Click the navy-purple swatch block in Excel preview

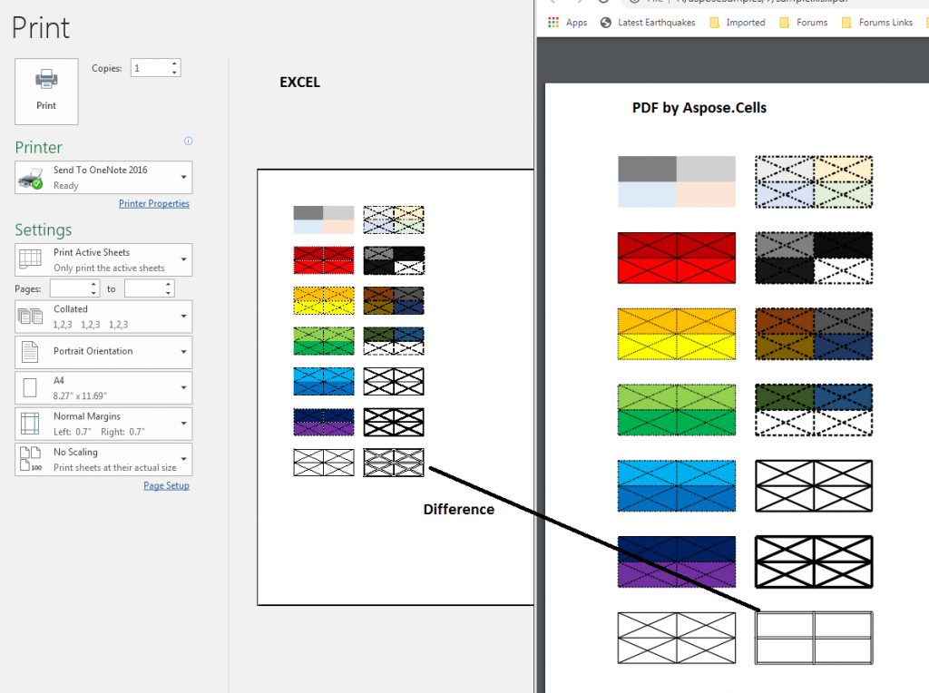[x=324, y=422]
